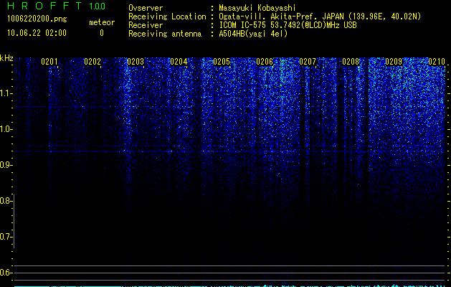Select the filename 1006220200.png
The width and height of the screenshot is (451, 287).
[37, 19]
